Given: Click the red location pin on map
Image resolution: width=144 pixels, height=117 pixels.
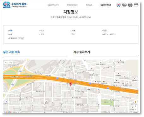Looking at the screenshot, I should click(x=71, y=84).
